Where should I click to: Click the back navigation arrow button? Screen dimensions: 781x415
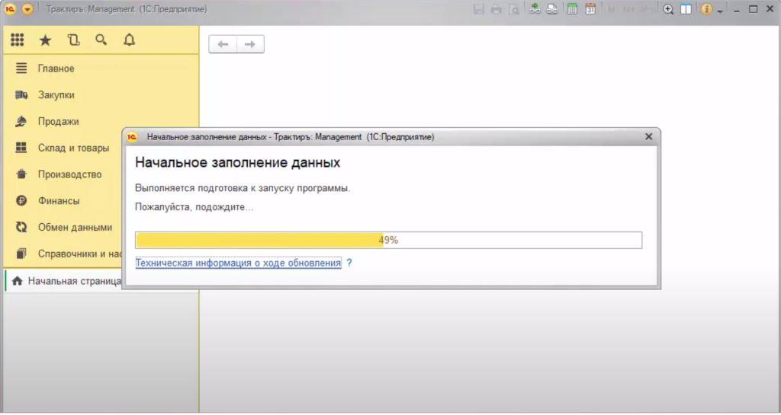[x=223, y=44]
